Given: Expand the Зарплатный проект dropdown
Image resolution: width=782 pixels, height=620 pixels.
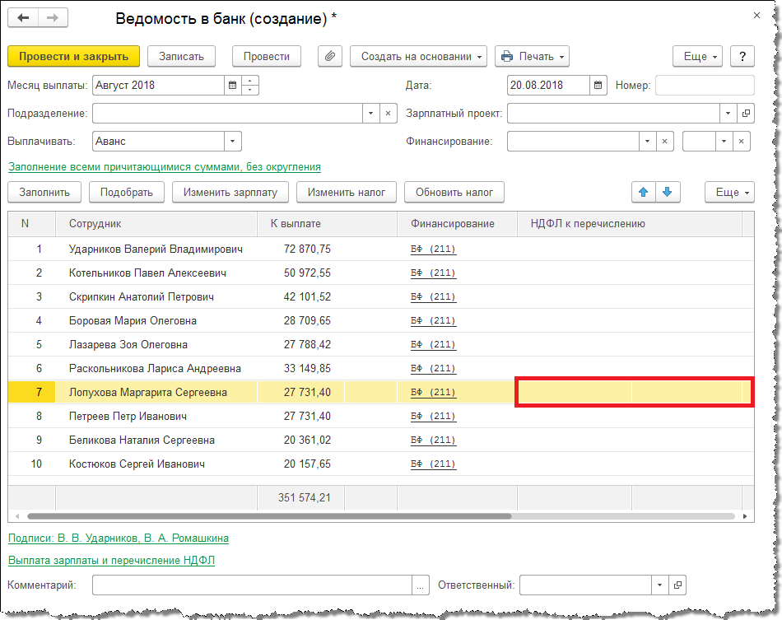Looking at the screenshot, I should coord(728,114).
